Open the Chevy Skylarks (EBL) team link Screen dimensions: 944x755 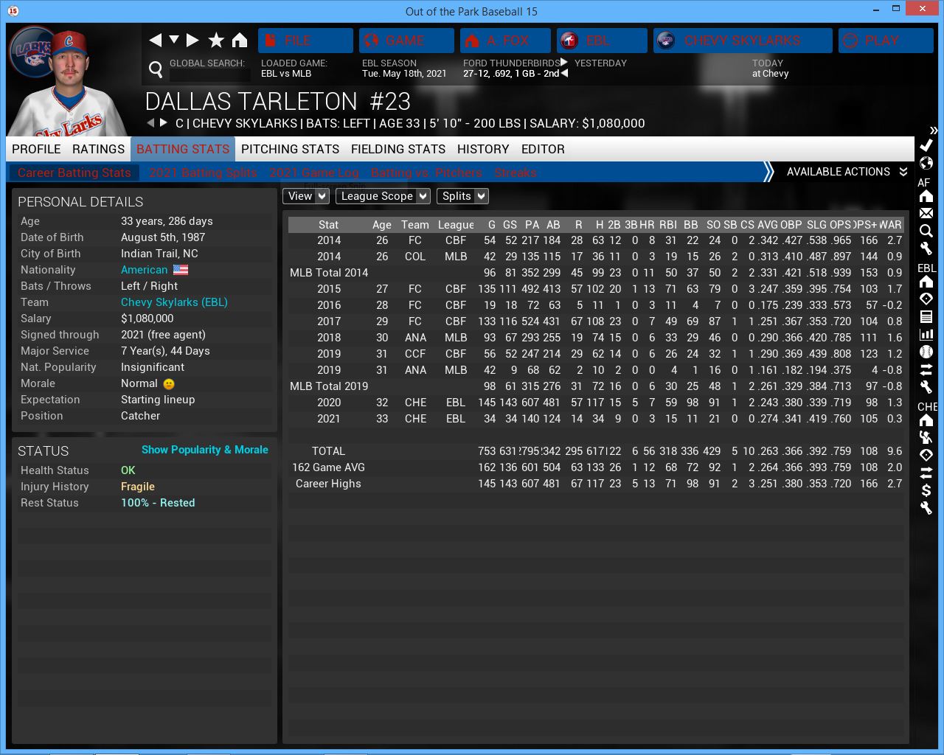(x=174, y=302)
